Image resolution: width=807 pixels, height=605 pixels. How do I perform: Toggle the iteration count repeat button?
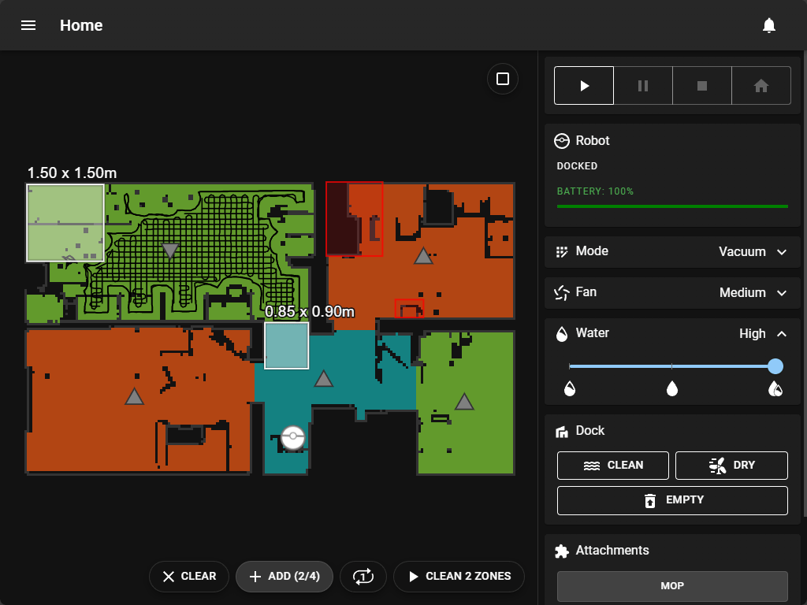click(363, 576)
